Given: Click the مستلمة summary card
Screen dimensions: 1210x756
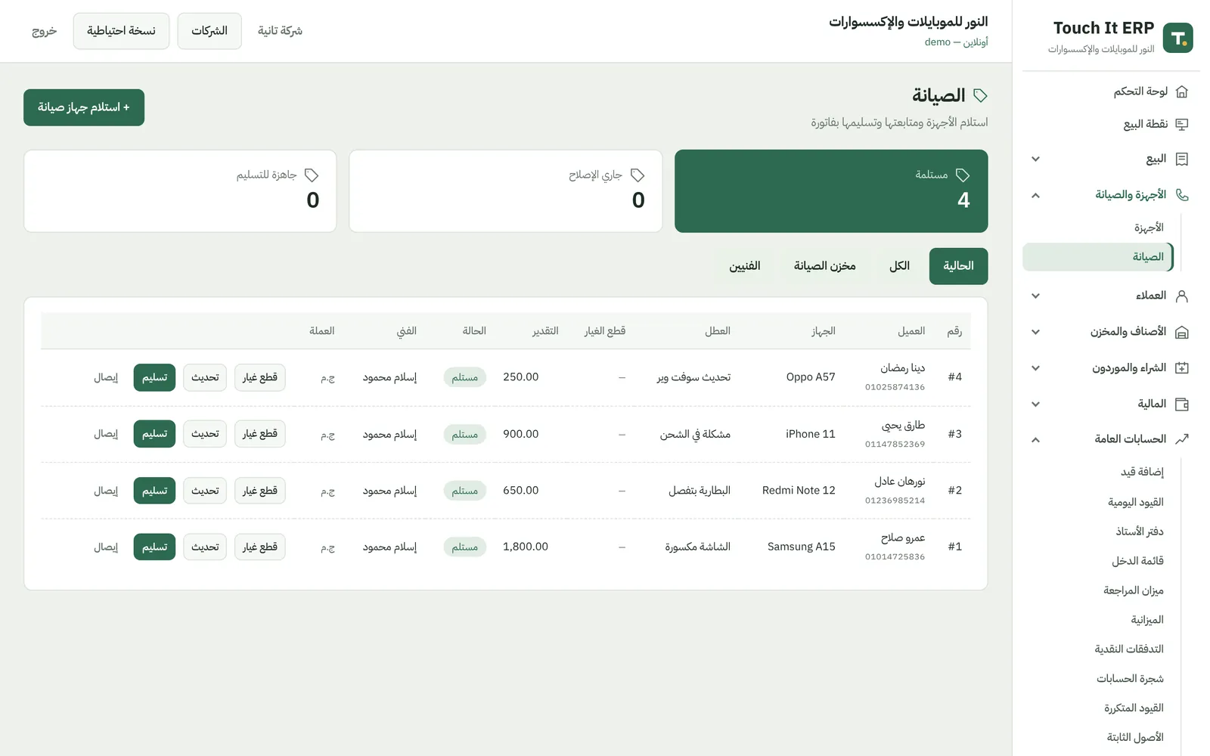Looking at the screenshot, I should tap(831, 191).
